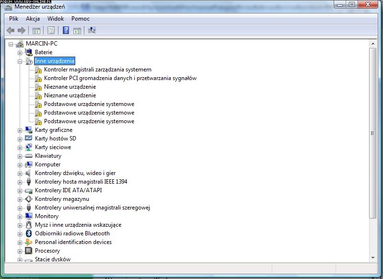
Task: Expand the Karty graficzne category
Action: [x=20, y=130]
